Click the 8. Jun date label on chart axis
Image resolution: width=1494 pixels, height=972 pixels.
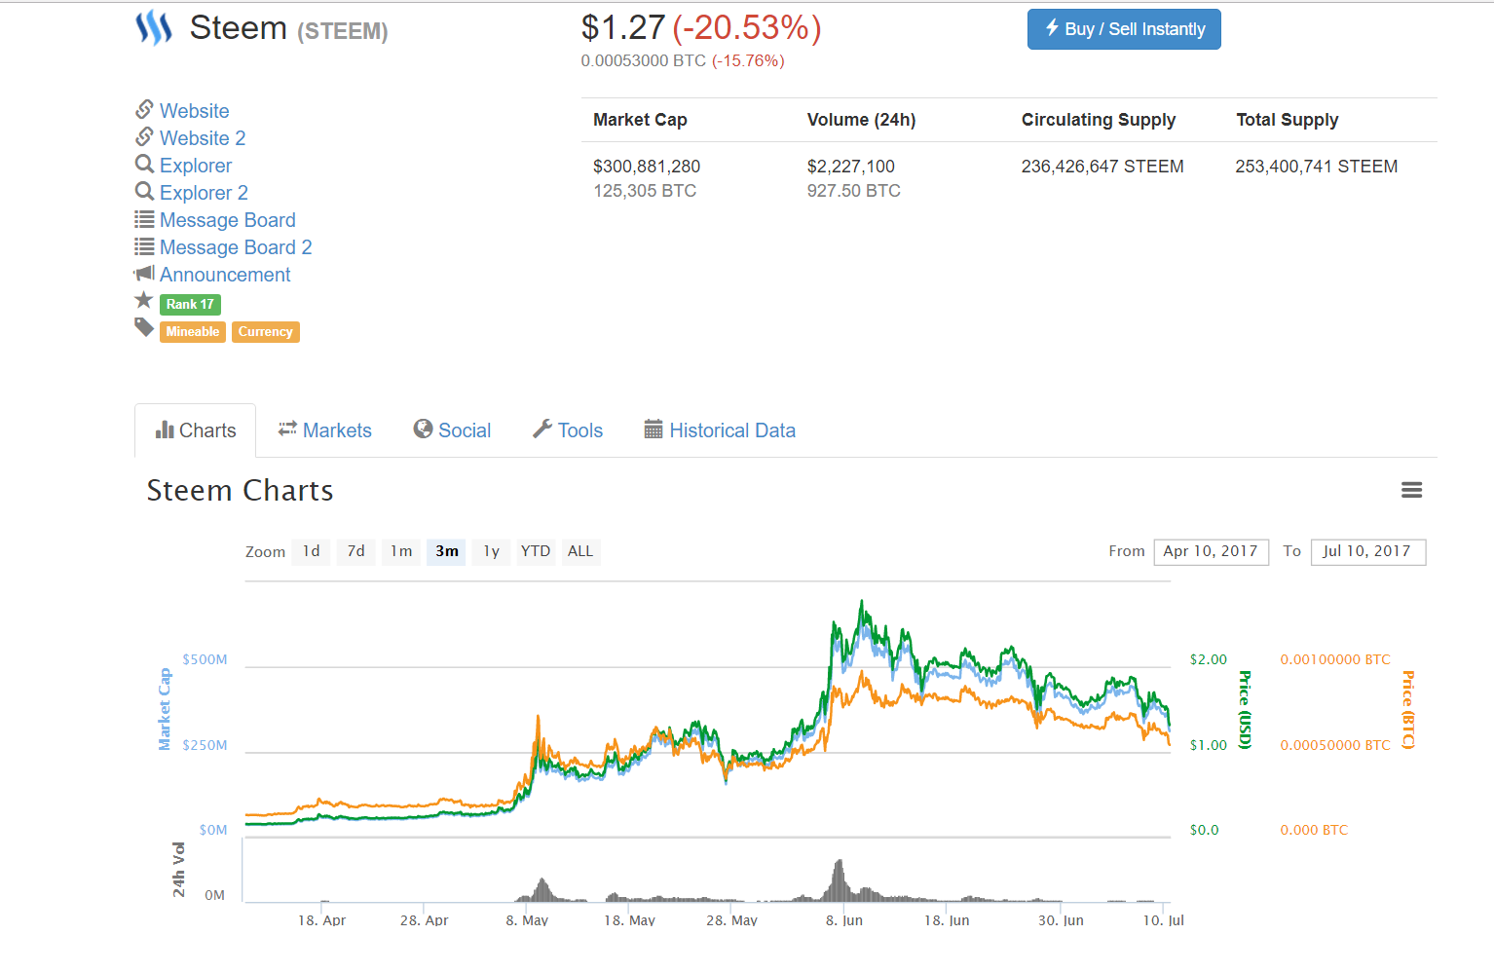(x=844, y=920)
